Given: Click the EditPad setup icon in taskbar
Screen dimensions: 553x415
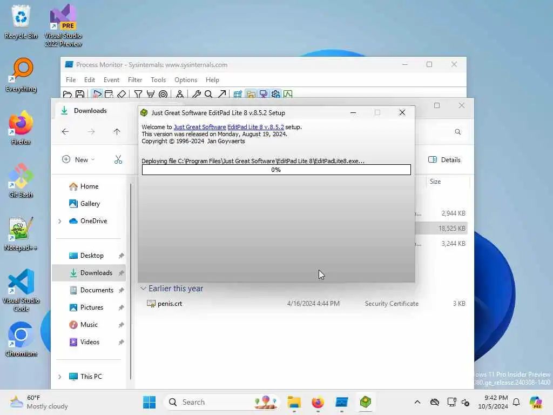Looking at the screenshot, I should [366, 402].
